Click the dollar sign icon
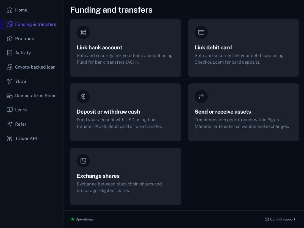This screenshot has width=304, height=228. point(83,97)
